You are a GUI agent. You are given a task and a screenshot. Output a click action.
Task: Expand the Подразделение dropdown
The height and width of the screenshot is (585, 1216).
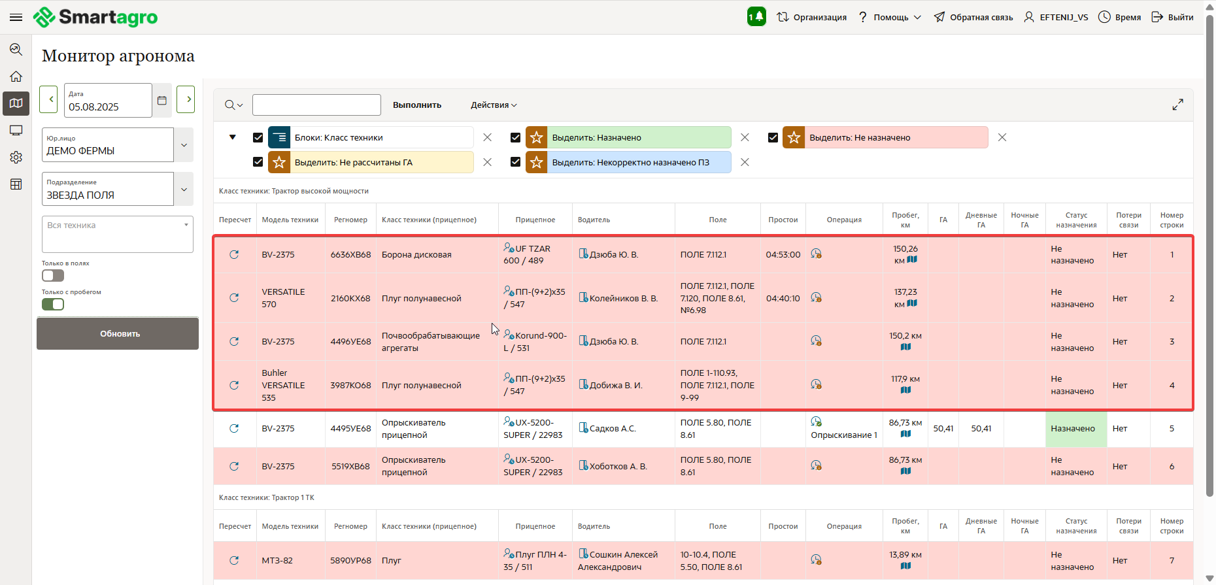tap(184, 190)
